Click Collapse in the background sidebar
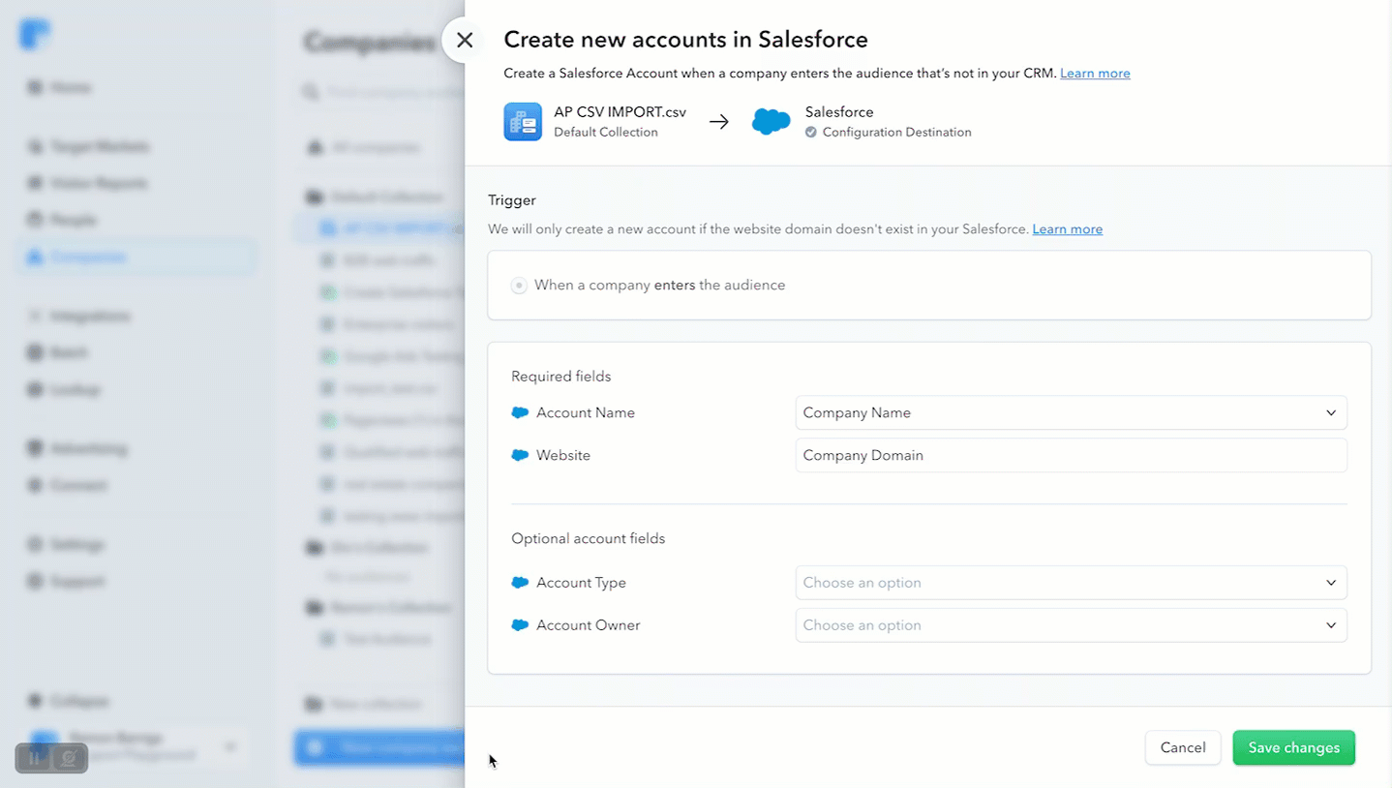 point(68,700)
